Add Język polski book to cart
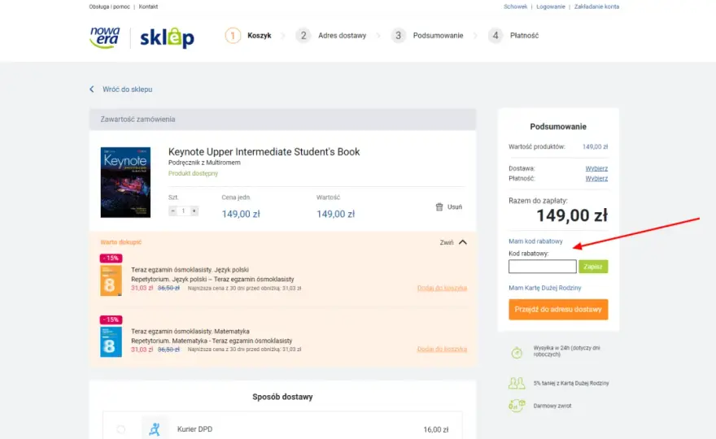Image resolution: width=716 pixels, height=439 pixels. (442, 288)
